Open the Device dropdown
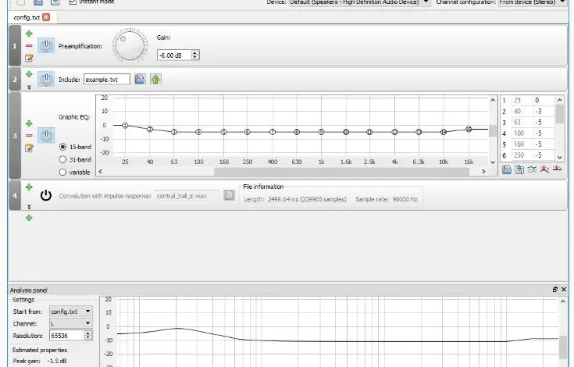Image resolution: width=574 pixels, height=367 pixels. [x=360, y=2]
